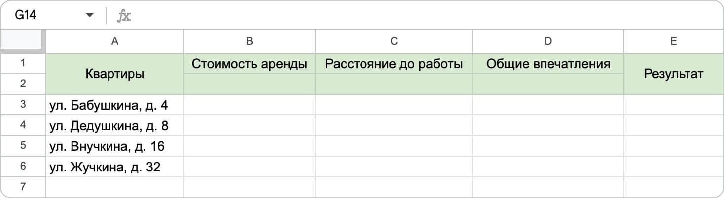This screenshot has height=198, width=724.
Task: Select the Расстояние до работы cell
Action: tap(394, 64)
